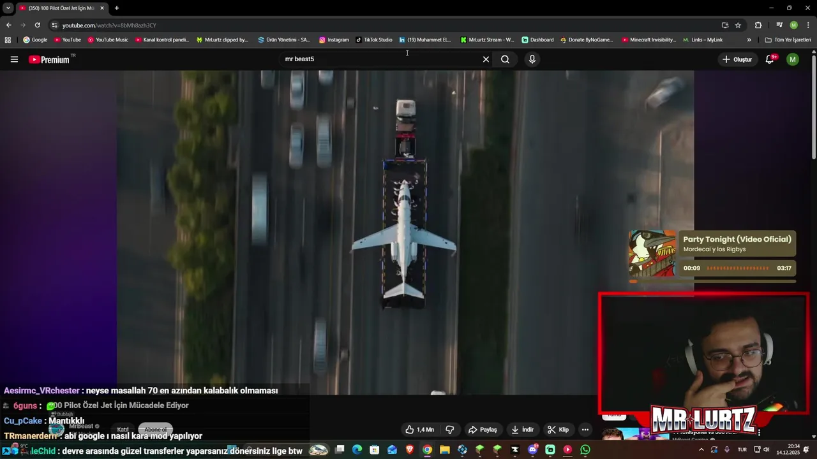Bookmark this page with star icon
The width and height of the screenshot is (817, 459).
pos(738,25)
